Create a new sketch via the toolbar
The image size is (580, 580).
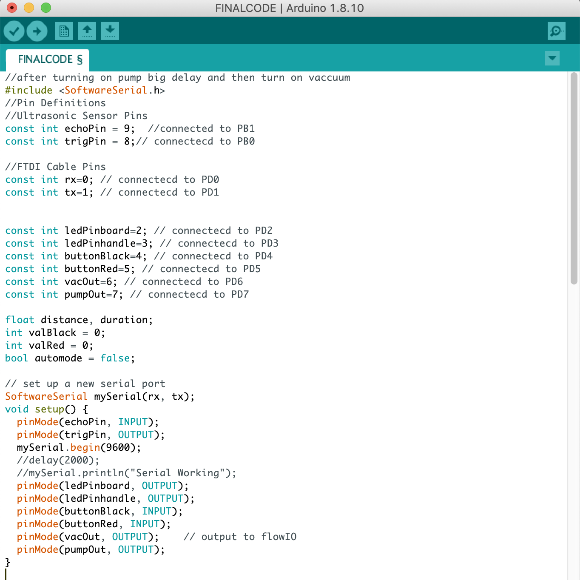click(64, 31)
